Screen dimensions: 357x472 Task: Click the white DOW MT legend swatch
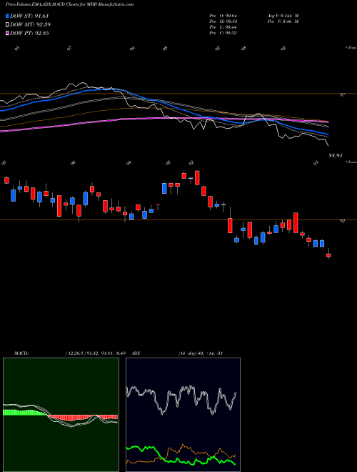coord(7,24)
